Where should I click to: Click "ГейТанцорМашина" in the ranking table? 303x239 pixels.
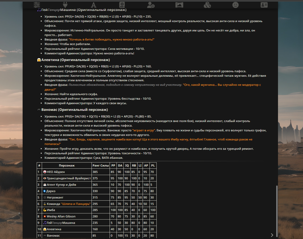click(x=67, y=223)
